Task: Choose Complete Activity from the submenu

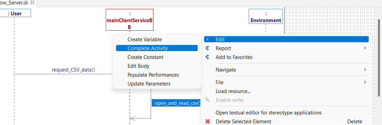Action: (157, 48)
